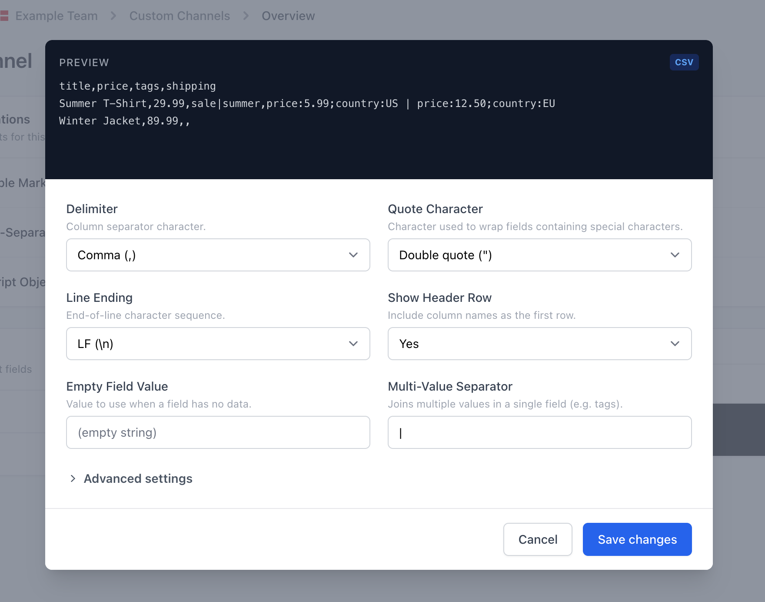Viewport: 765px width, 602px height.
Task: Click the Delimiter dropdown chevron icon
Action: point(353,255)
